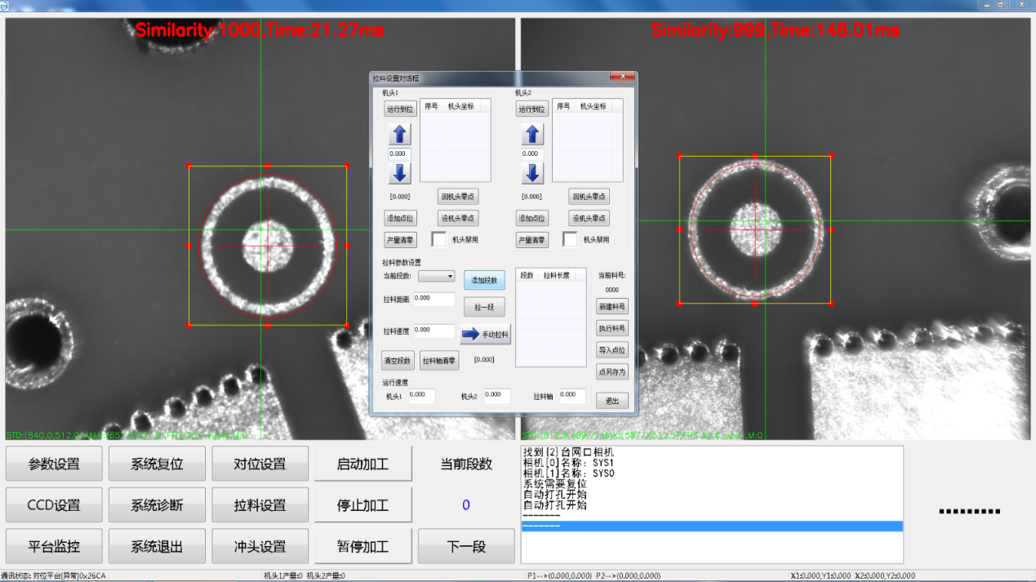Click the blue up arrow for 机头1
This screenshot has height=582, width=1036.
coord(399,133)
